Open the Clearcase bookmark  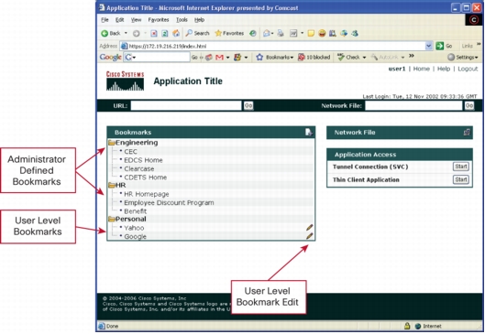click(138, 169)
